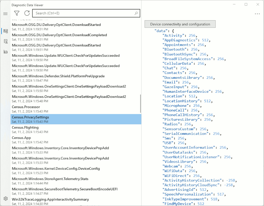Click the "ActivityHistoryCloudSync" JSON key
Screen dimensions: 264x206
(x=191, y=185)
